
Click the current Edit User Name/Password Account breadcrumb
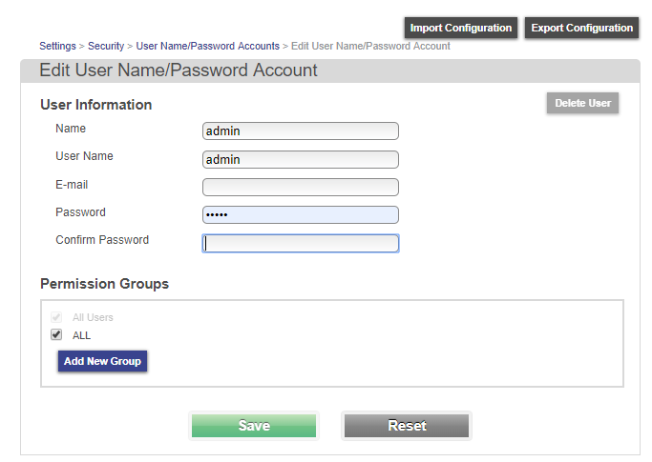(370, 46)
